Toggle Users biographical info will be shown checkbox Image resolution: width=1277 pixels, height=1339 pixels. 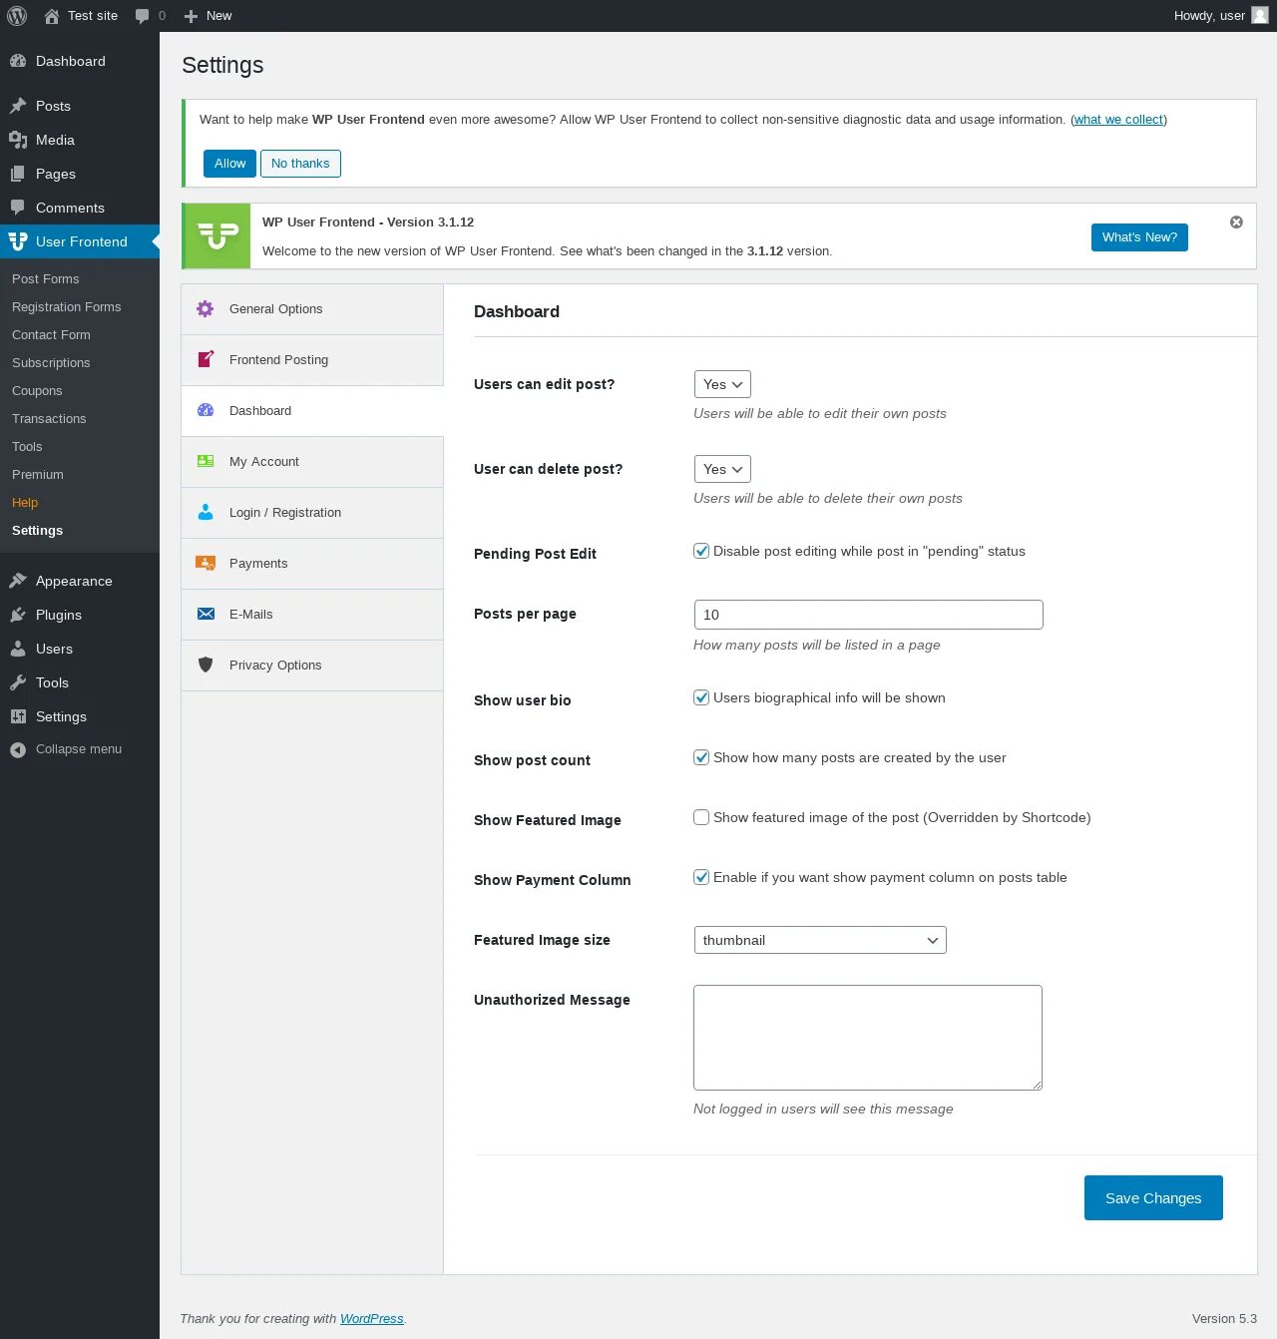pos(701,697)
